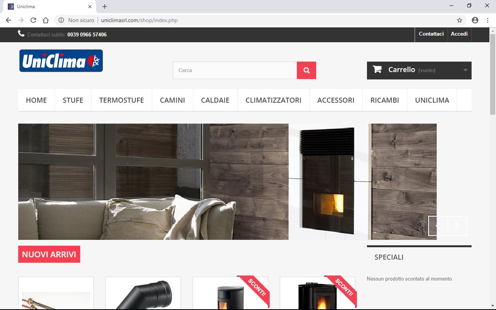This screenshot has width=496, height=310.
Task: Show previous slide in banner
Action: coord(438,226)
